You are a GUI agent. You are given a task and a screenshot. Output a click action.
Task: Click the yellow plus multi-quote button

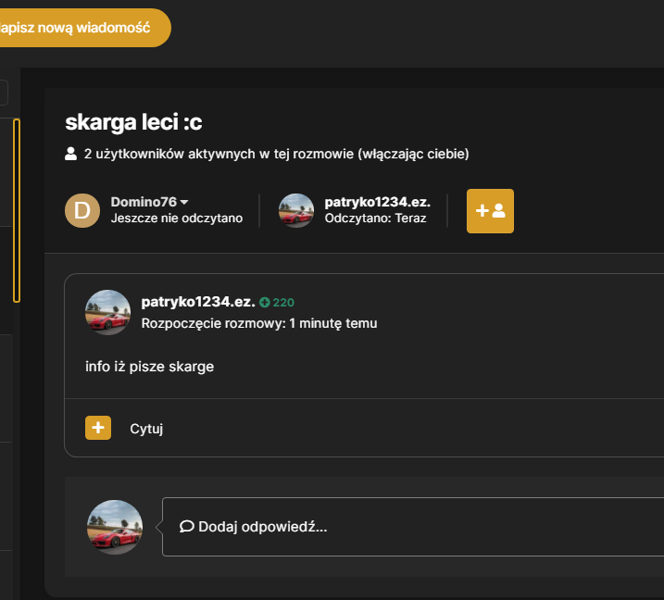tap(98, 428)
